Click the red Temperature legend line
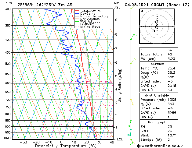This screenshot has height=148, width=192. [x=77, y=11]
